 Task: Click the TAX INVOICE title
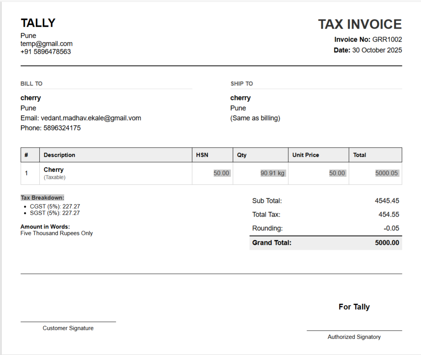pos(360,24)
